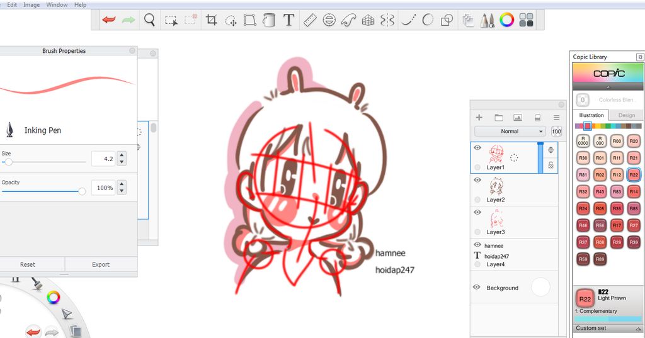Select the Text tool
The image size is (645, 338).
[x=288, y=20]
